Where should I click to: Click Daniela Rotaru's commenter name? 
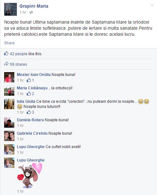coord(30,120)
